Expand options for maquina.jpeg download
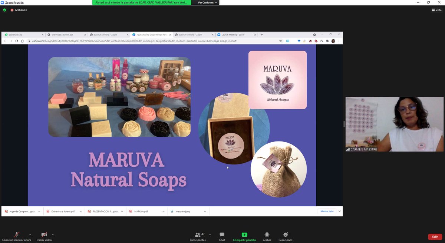This screenshot has height=243, width=445. tap(205, 212)
